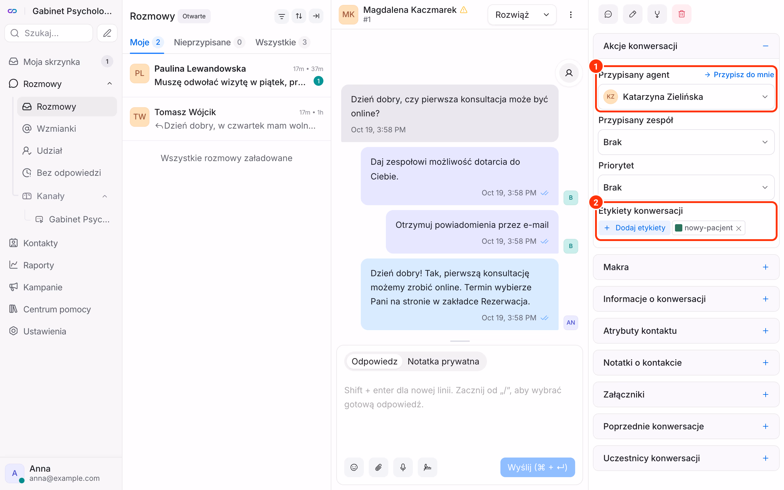The height and width of the screenshot is (490, 784).
Task: Click the Szukaj search field
Action: [49, 33]
